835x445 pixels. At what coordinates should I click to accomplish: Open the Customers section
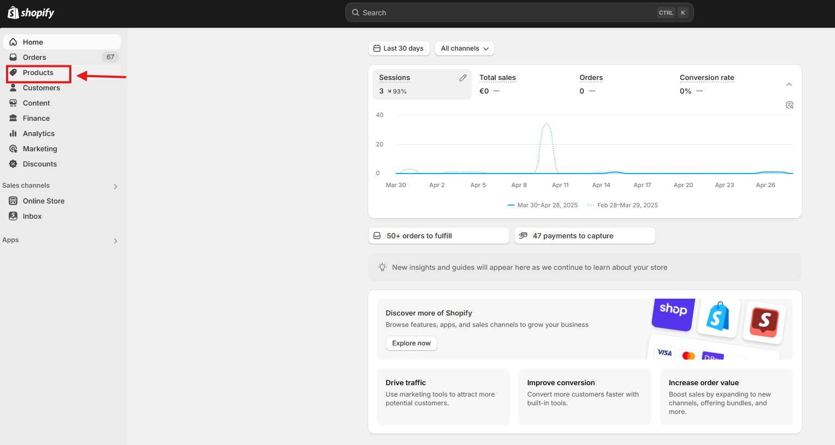pos(62,88)
